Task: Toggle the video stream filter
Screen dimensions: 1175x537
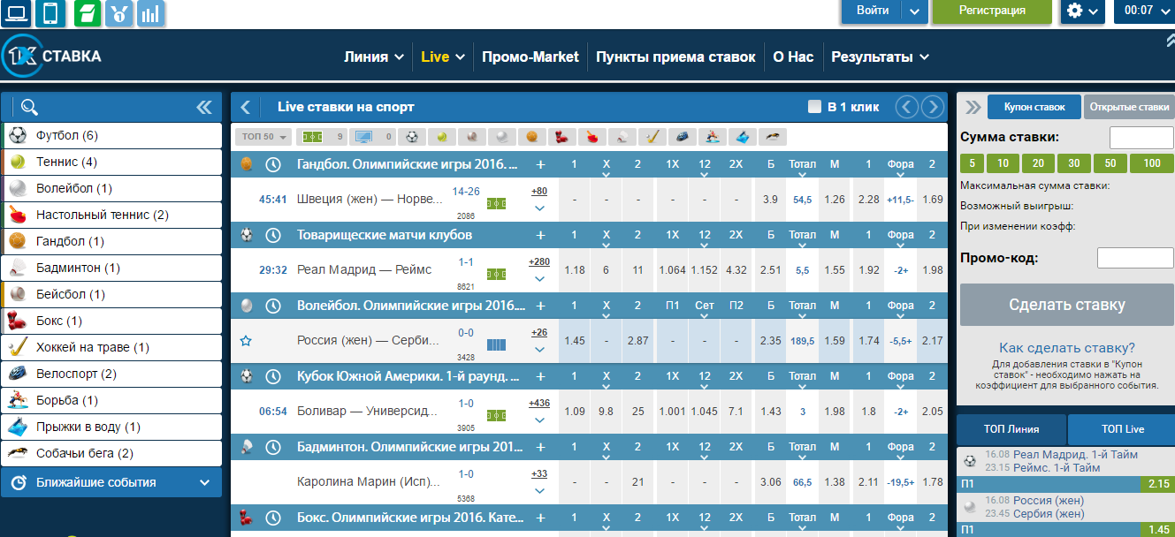Action: click(x=372, y=137)
